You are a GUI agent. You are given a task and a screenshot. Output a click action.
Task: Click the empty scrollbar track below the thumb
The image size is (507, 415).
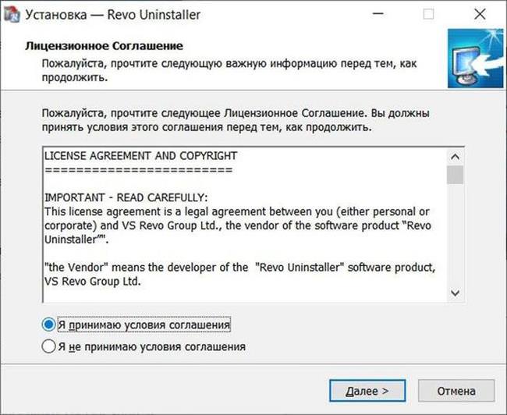pos(455,235)
